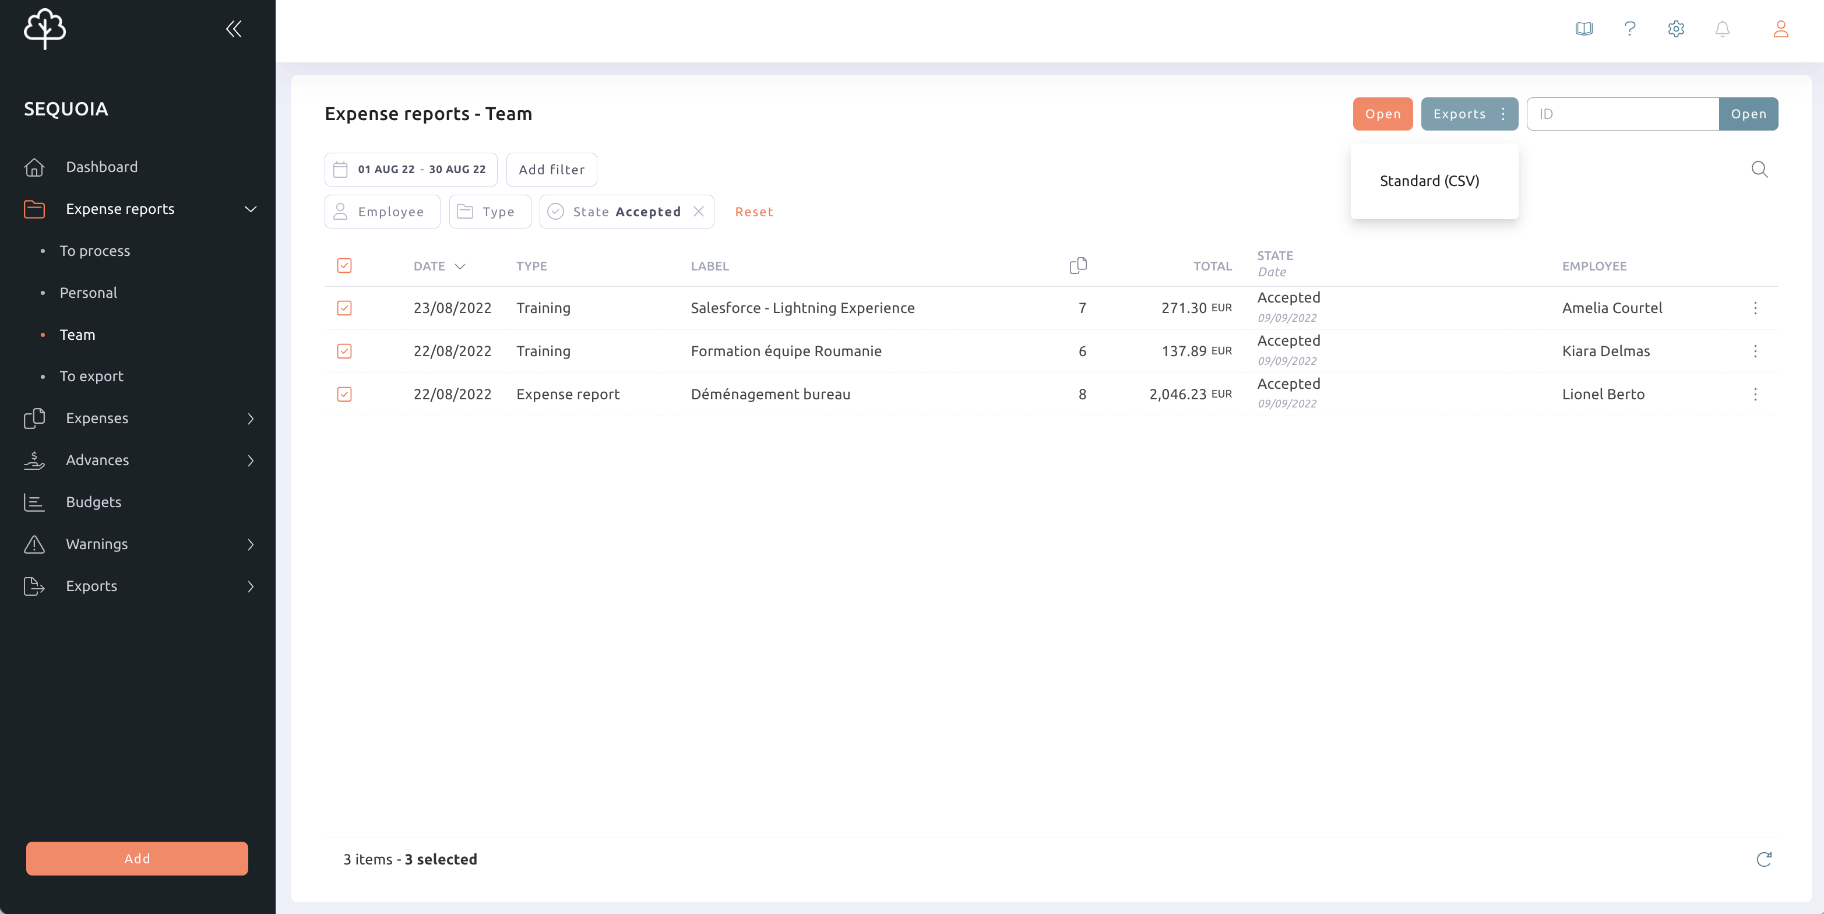
Task: Open the Personal submenu item
Action: (x=89, y=293)
